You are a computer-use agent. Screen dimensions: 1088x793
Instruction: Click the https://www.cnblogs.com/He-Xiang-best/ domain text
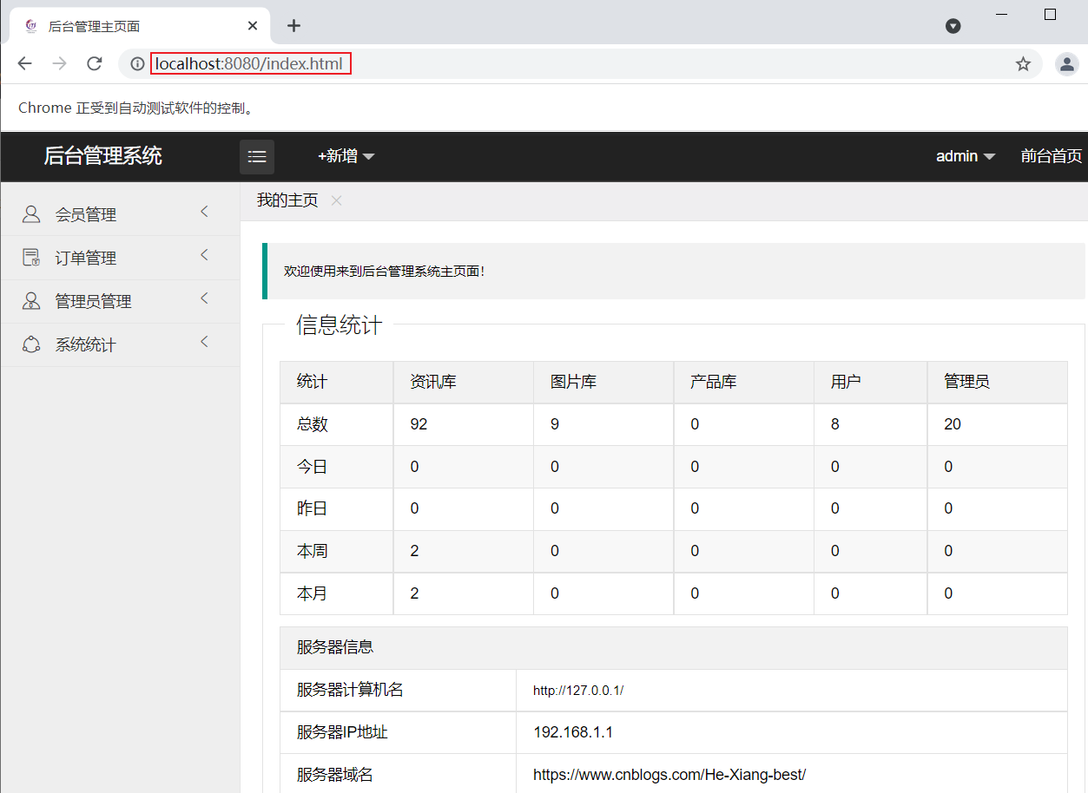pyautogui.click(x=669, y=775)
